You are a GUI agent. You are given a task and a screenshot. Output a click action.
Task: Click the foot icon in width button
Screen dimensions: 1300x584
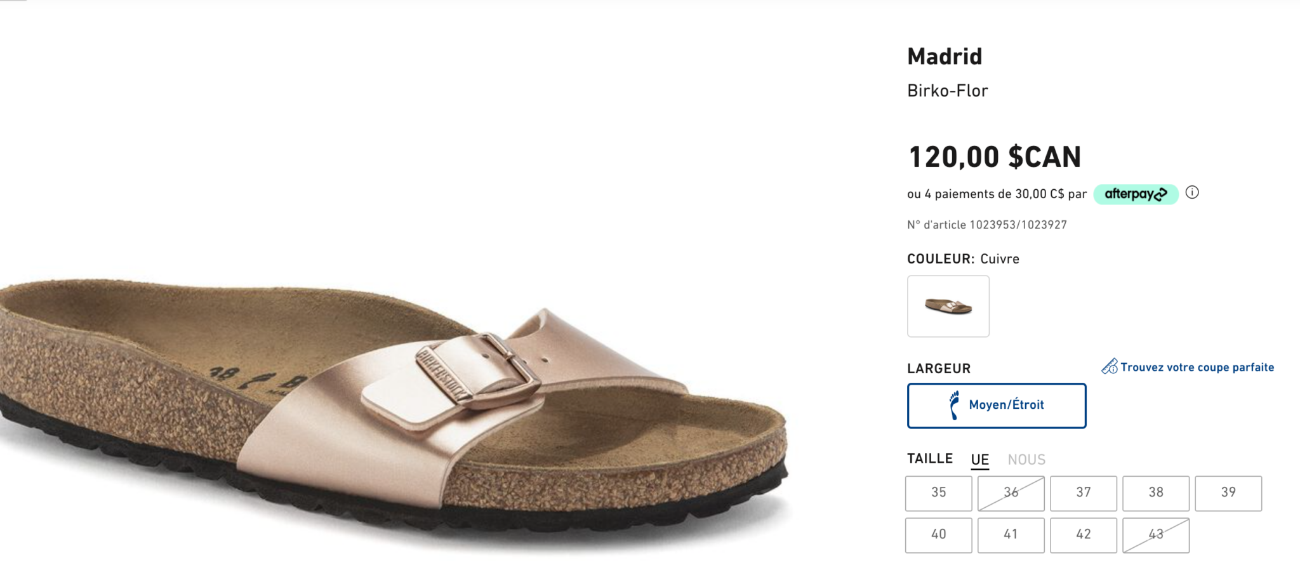tap(953, 405)
